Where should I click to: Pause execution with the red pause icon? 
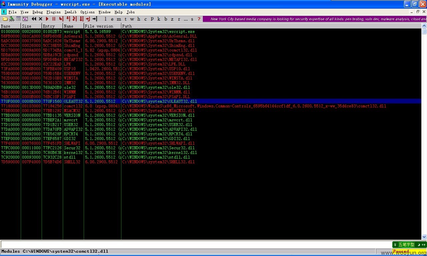click(54, 19)
